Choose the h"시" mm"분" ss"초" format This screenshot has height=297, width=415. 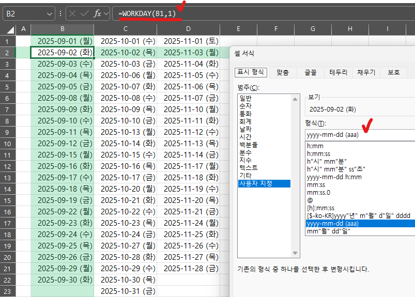[x=360, y=169]
